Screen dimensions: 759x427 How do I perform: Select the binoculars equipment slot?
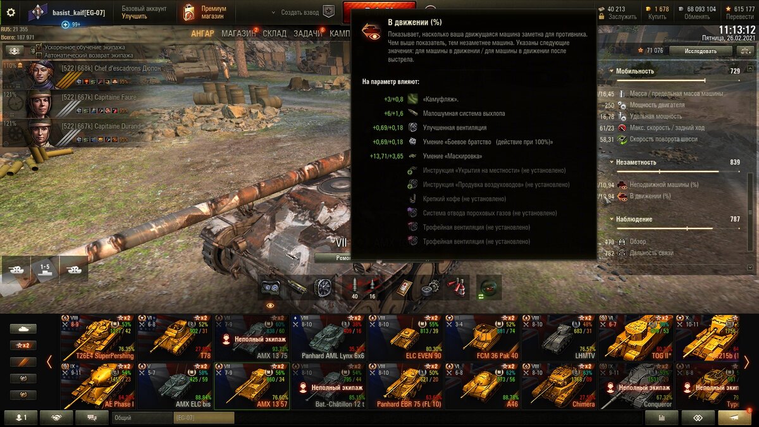pyautogui.click(x=271, y=287)
